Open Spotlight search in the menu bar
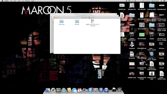 [162, 1]
